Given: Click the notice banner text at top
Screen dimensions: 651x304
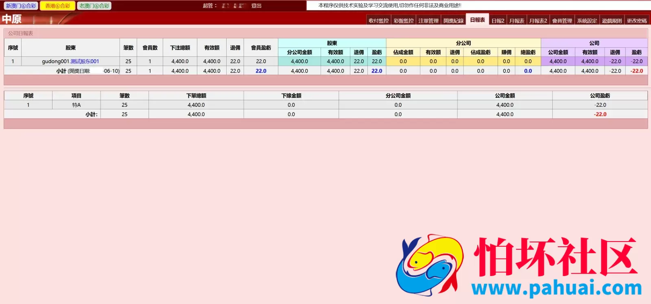Looking at the screenshot, I should [390, 6].
